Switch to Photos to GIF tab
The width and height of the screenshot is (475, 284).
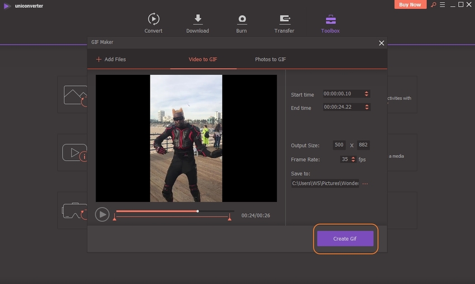(x=270, y=59)
